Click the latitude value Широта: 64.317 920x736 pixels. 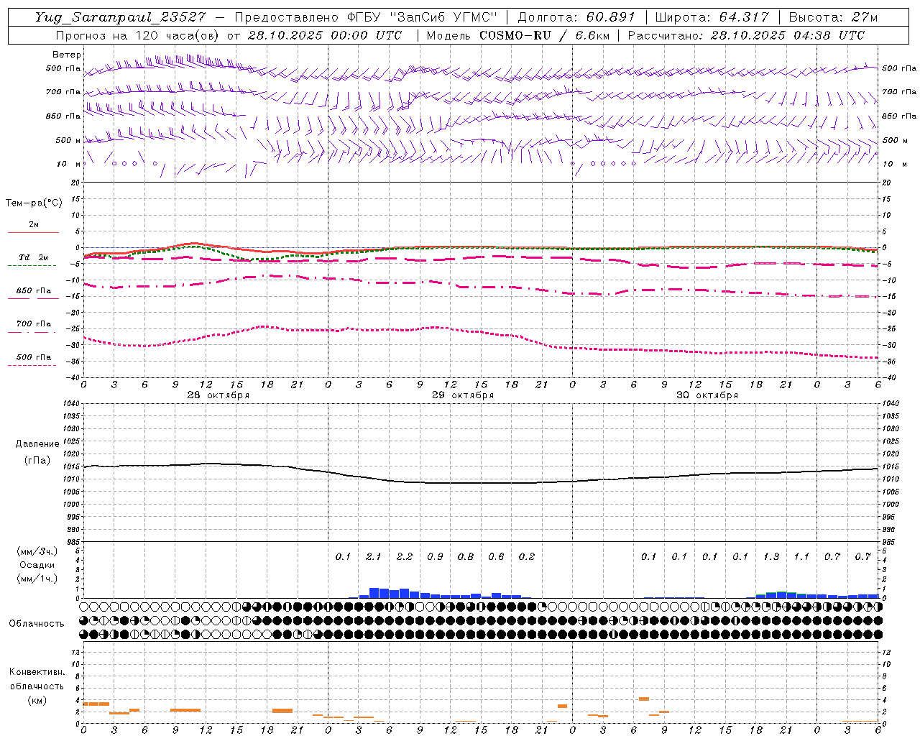coord(712,17)
